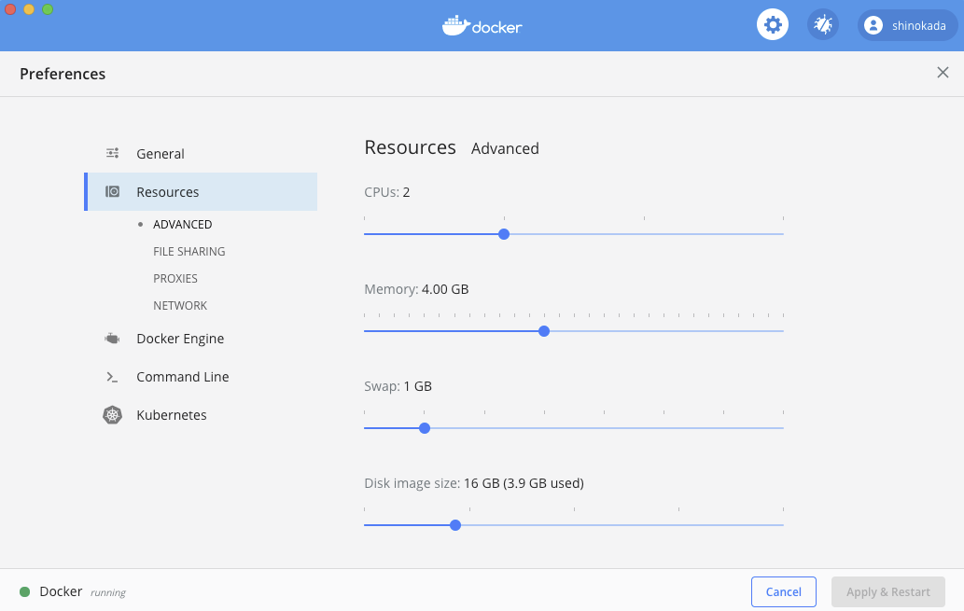The image size is (964, 611).
Task: Click the Swap slider handle
Action: 425,428
